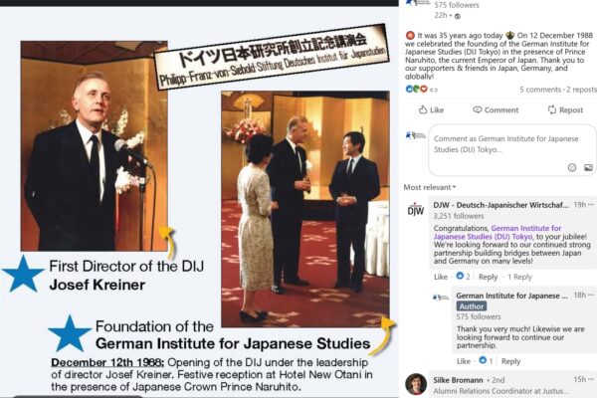Viewport: 597px width, 398px height.
Task: Click the add image icon in the comment box
Action: point(588,167)
